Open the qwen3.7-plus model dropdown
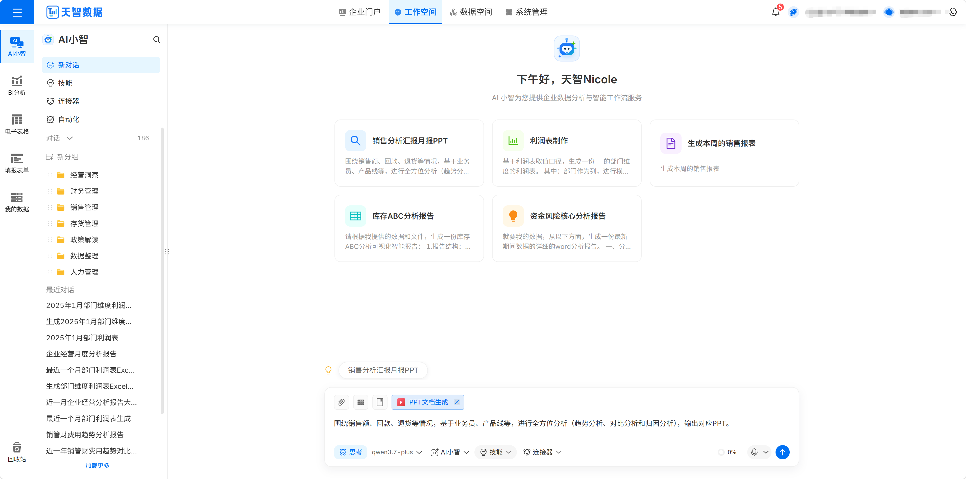966x479 pixels. click(x=396, y=452)
